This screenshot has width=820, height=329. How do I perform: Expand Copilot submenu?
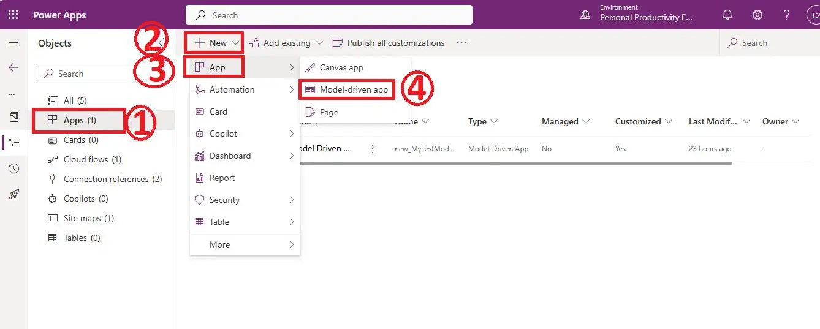[x=245, y=134]
